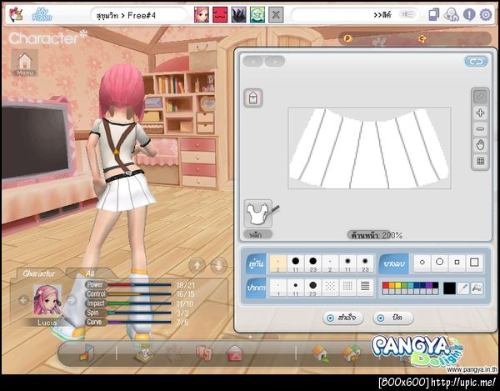
Task: Pick the yellow color swatch
Action: coord(398,285)
